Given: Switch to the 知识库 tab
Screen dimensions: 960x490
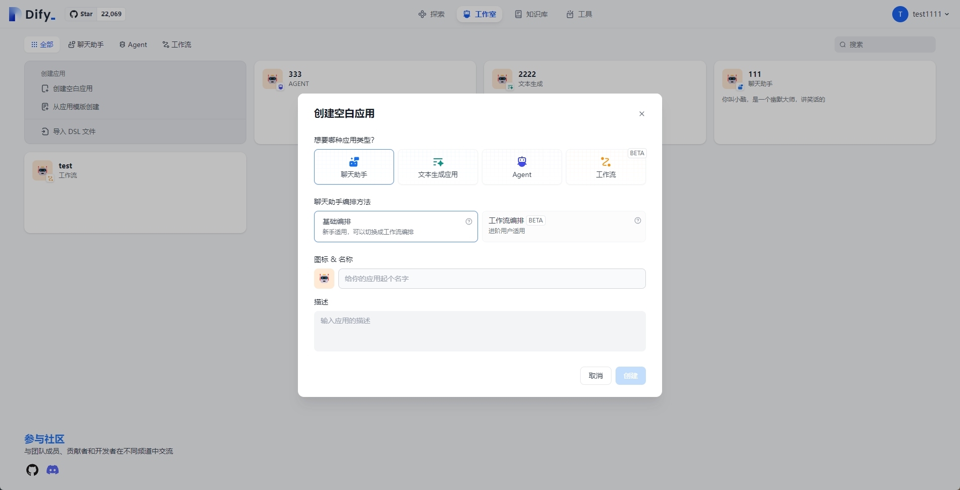Looking at the screenshot, I should click(531, 14).
